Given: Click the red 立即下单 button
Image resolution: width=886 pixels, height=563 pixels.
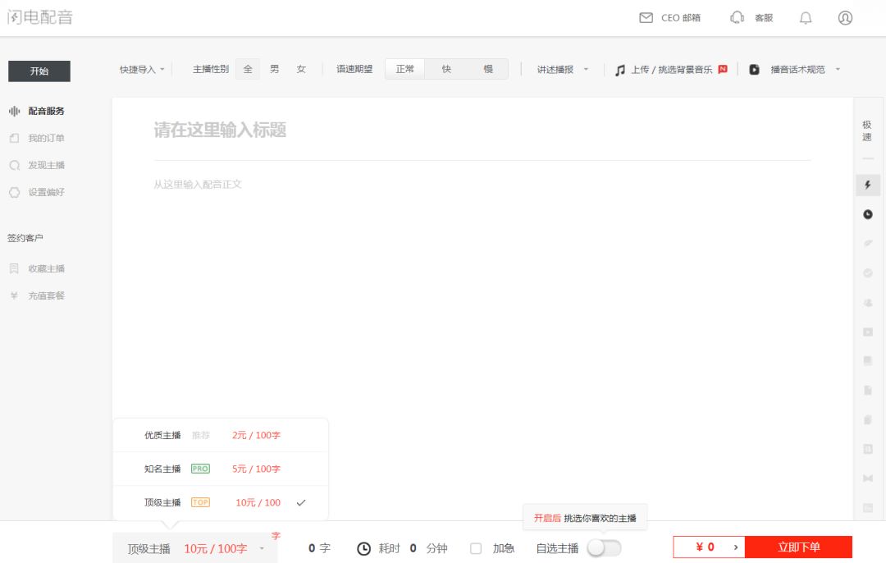Looking at the screenshot, I should tap(798, 547).
